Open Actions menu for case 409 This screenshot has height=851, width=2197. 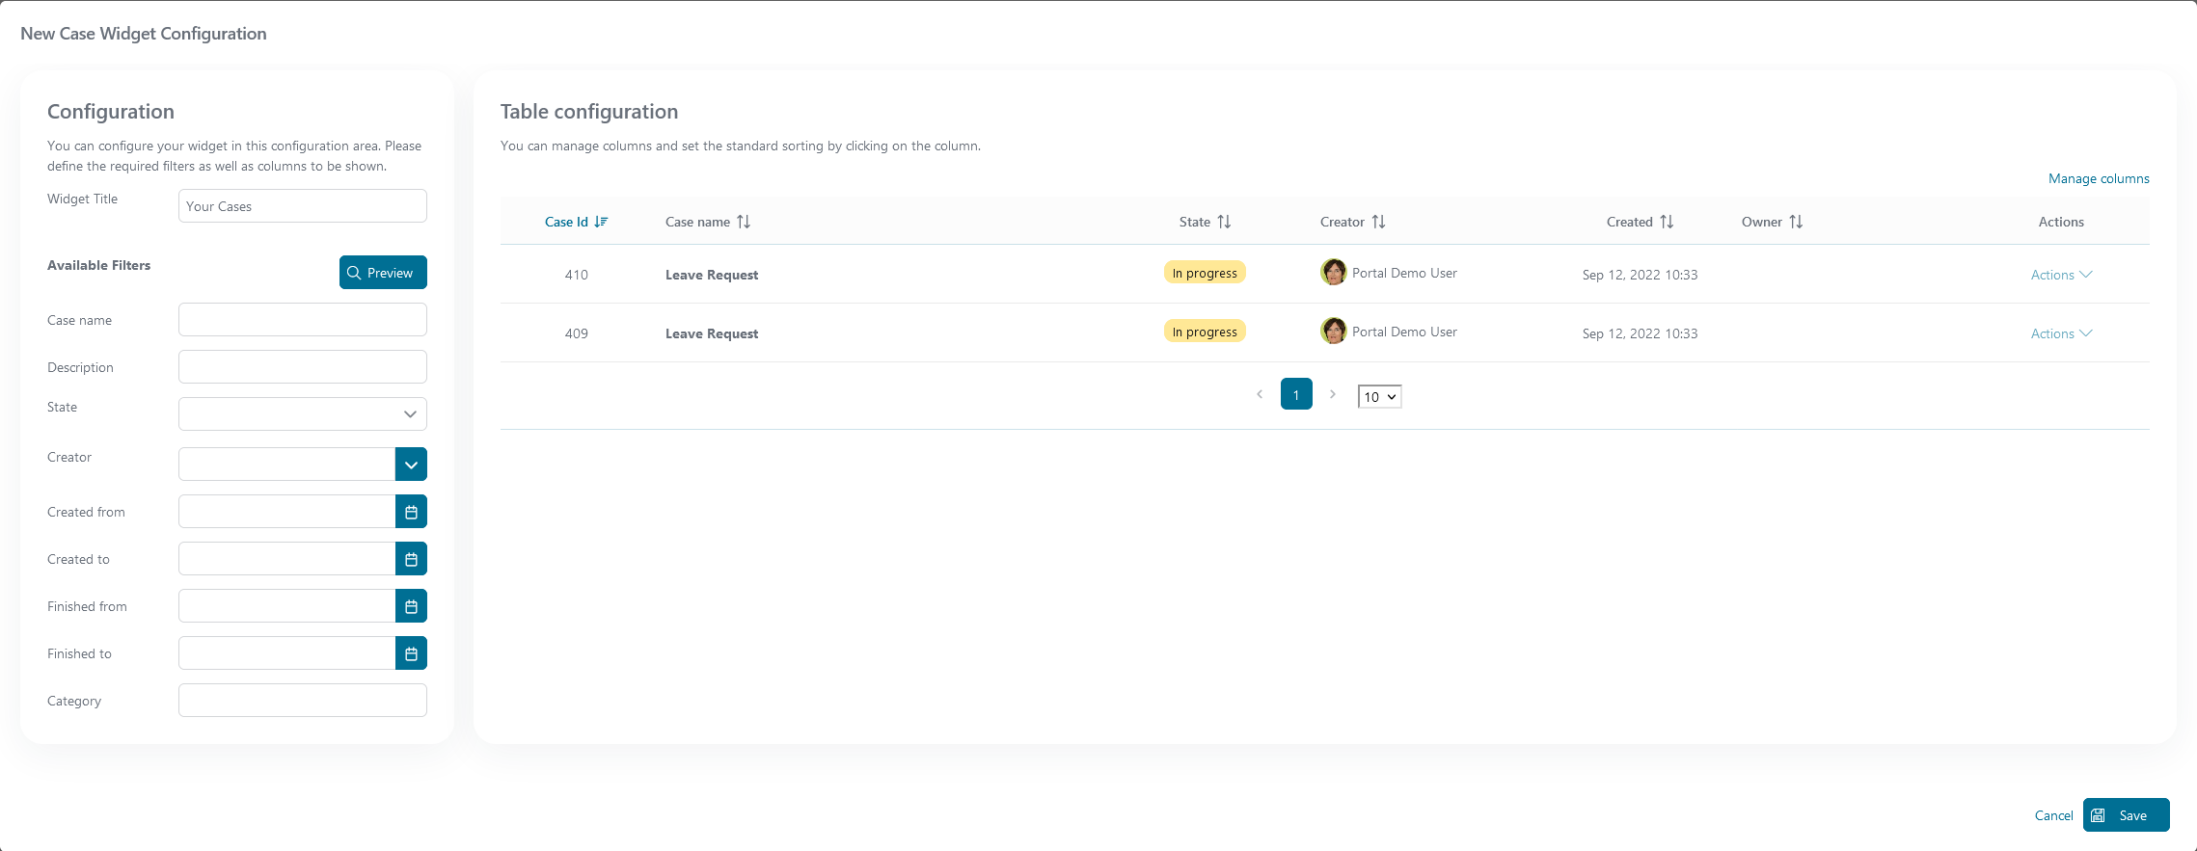coord(2061,333)
